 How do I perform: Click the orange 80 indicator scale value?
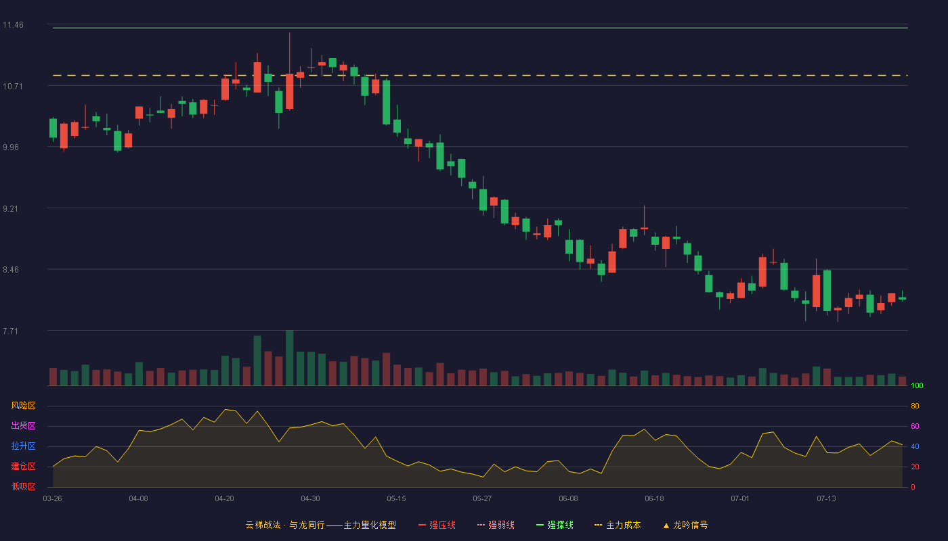coord(915,406)
